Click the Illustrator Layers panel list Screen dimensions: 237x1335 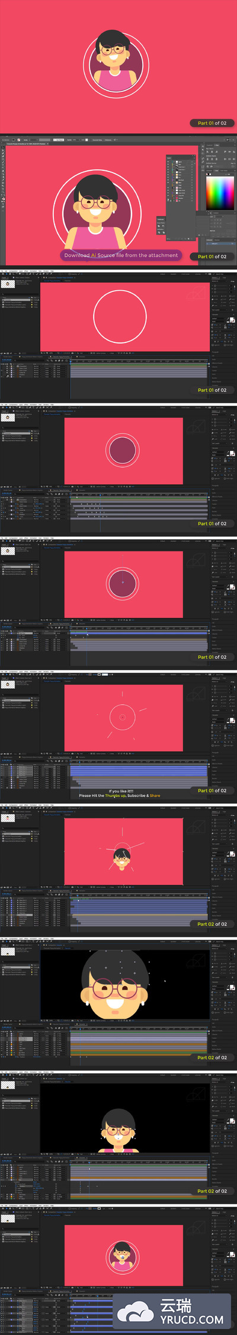click(180, 180)
